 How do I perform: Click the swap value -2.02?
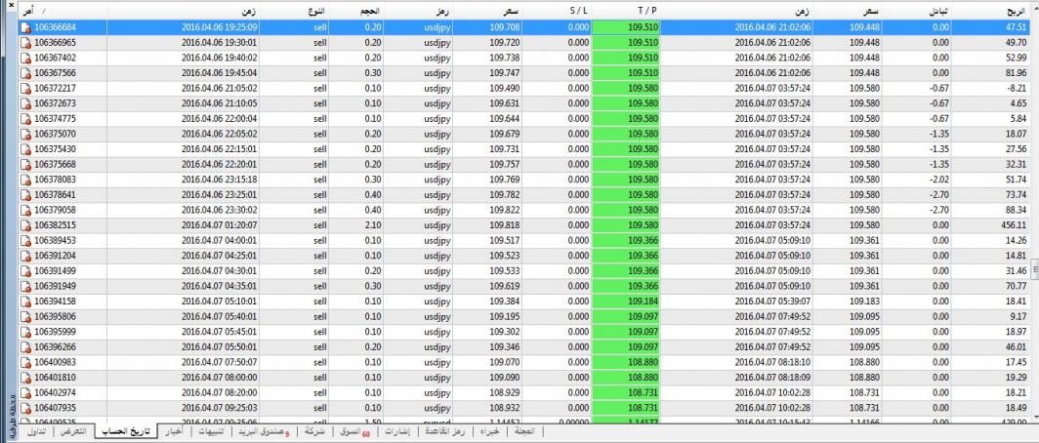click(x=937, y=180)
